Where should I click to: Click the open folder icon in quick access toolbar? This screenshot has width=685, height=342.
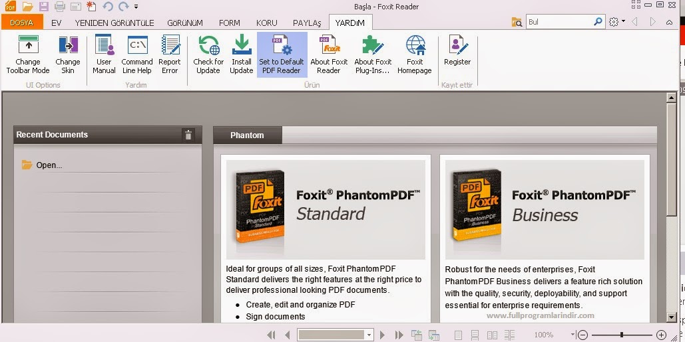[27, 7]
